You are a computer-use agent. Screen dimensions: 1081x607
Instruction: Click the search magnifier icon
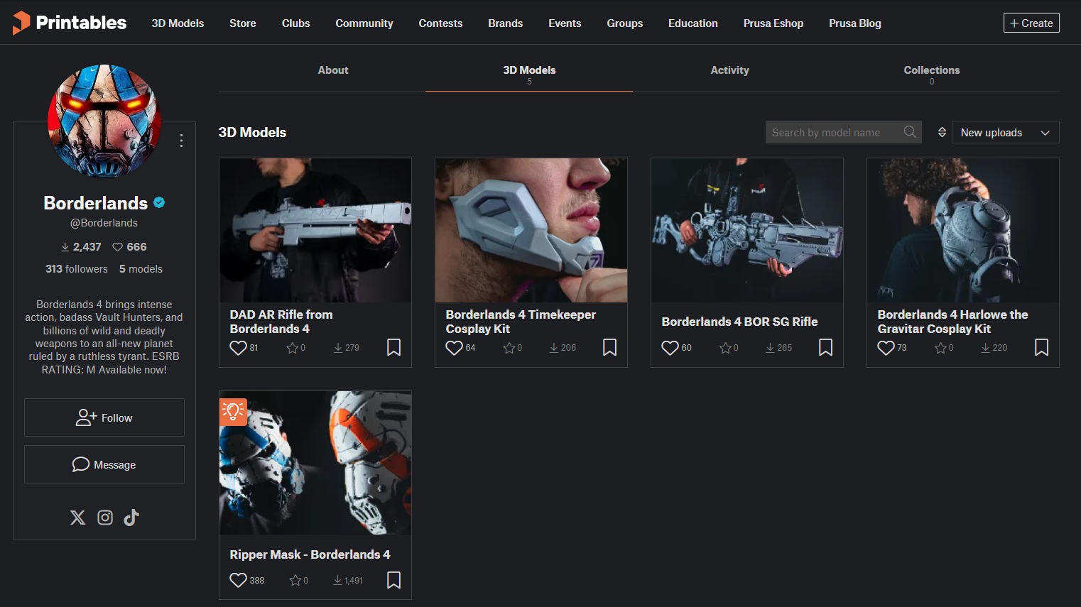point(909,132)
